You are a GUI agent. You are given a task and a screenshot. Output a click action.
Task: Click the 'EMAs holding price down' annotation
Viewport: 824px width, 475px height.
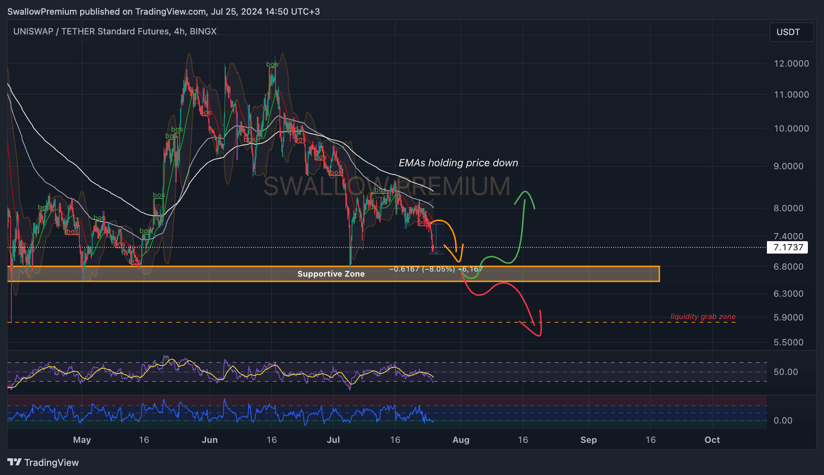coord(458,163)
